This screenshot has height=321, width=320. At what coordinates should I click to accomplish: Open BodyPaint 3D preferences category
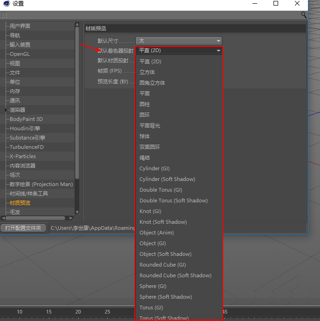26,119
